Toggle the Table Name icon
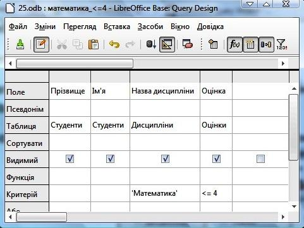 click(250, 44)
